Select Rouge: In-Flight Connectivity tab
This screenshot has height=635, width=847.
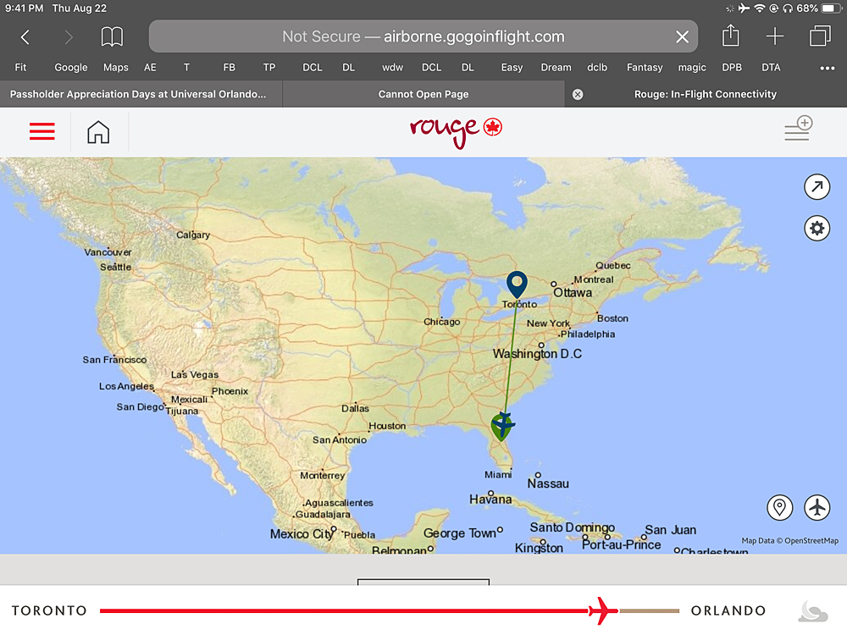705,94
